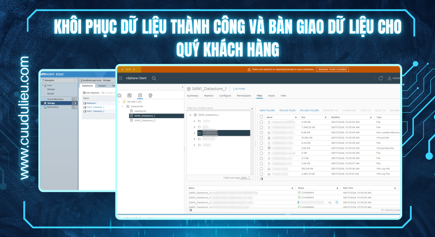Click the Navigator icon in ESXi window
Image resolution: width=435 pixels, height=237 pixels.
(x=43, y=81)
